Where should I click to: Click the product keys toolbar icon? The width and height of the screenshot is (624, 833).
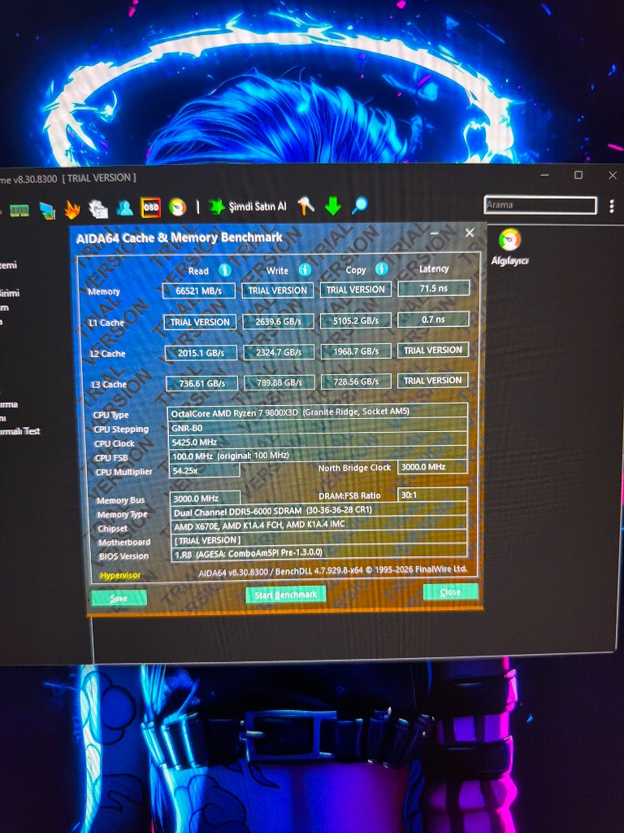tap(305, 206)
